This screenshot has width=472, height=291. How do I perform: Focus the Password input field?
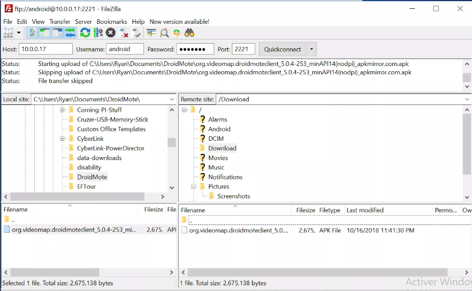click(x=195, y=49)
